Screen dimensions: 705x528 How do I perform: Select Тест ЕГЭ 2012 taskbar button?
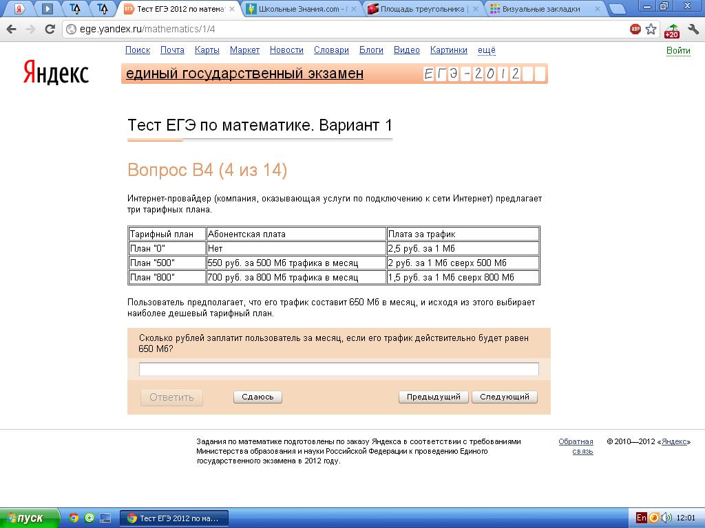174,518
